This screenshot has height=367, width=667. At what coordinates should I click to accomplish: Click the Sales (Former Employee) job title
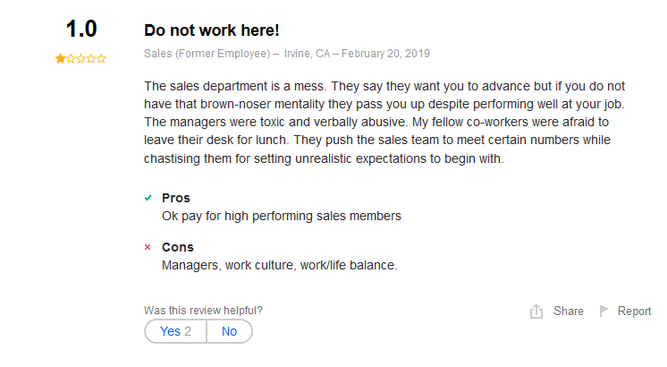pos(207,54)
